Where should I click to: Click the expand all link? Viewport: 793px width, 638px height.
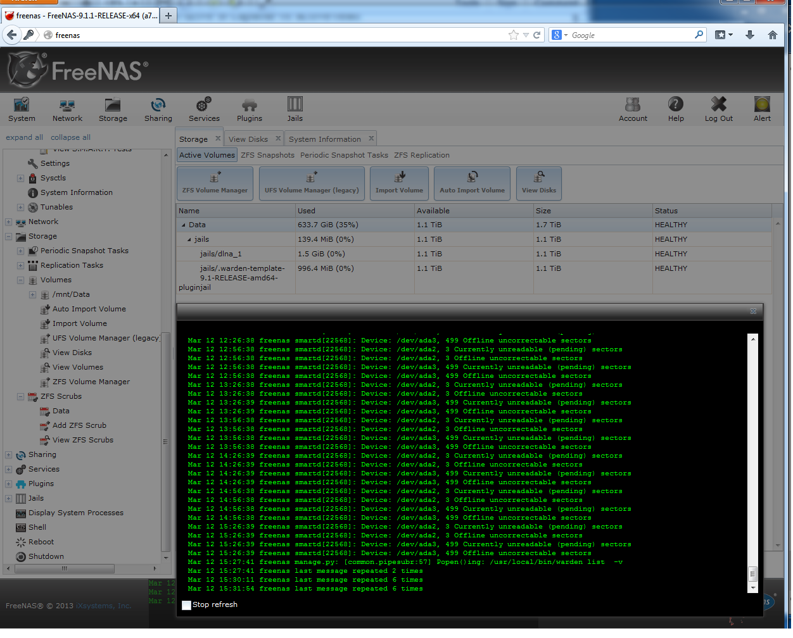click(x=25, y=137)
